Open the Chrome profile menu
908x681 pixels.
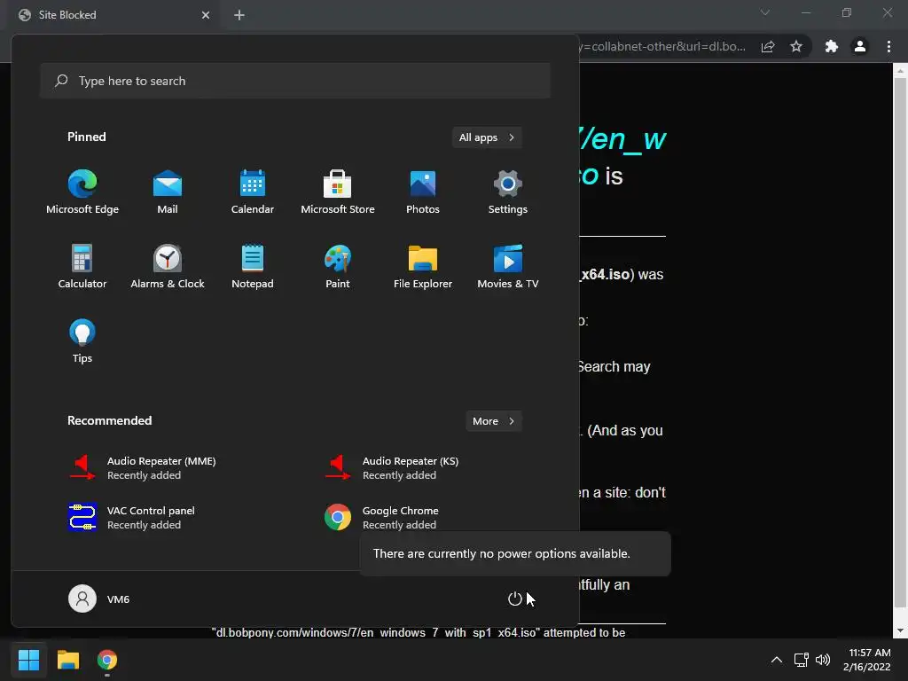pos(860,46)
